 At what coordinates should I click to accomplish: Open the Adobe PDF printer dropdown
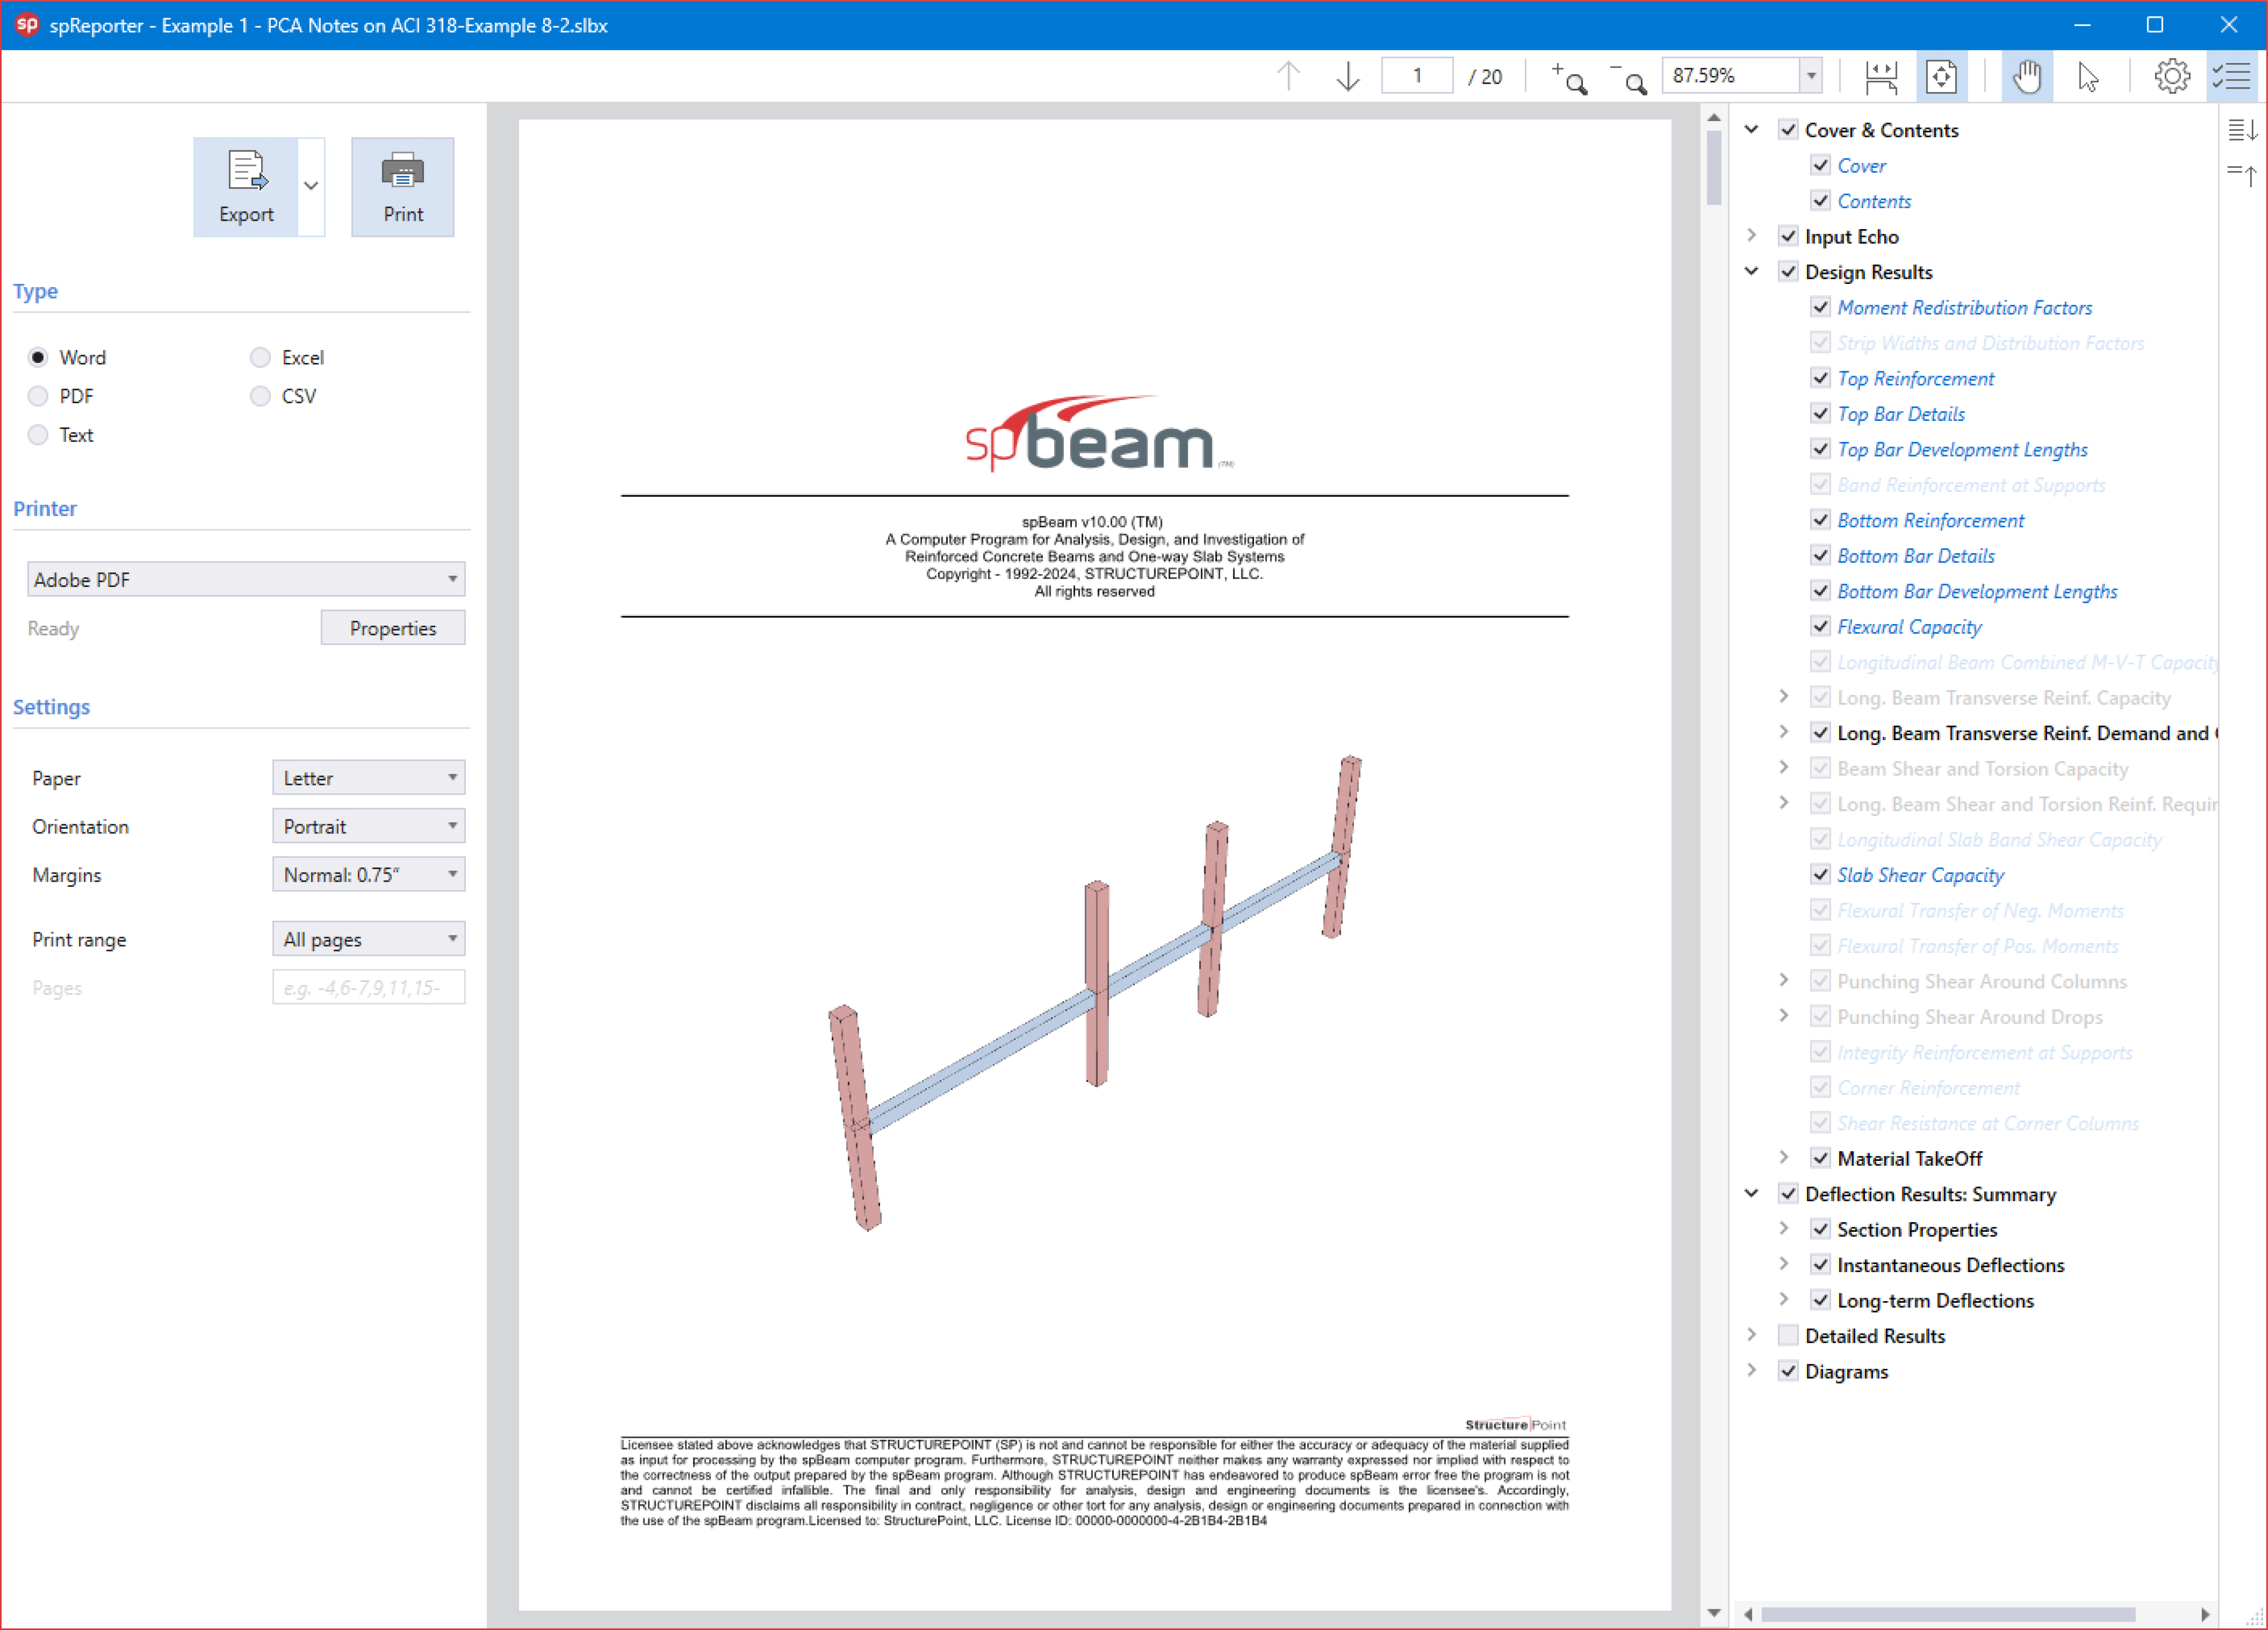tap(246, 579)
